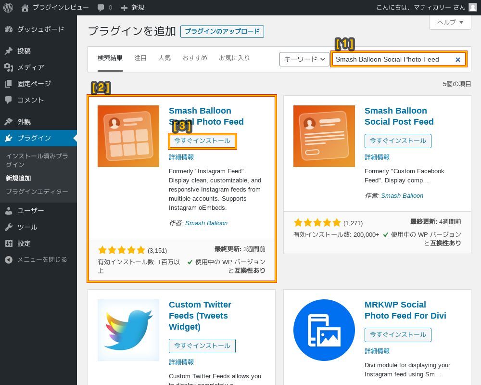Image resolution: width=481 pixels, height=385 pixels.
Task: Click the 固定ページ pages icon
Action: [x=9, y=84]
